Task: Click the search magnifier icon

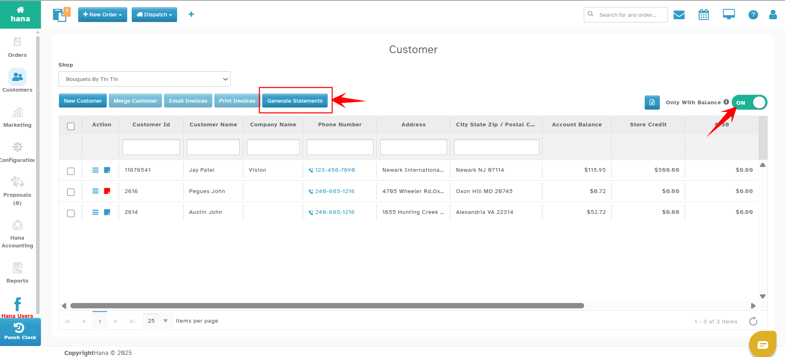Action: point(591,14)
